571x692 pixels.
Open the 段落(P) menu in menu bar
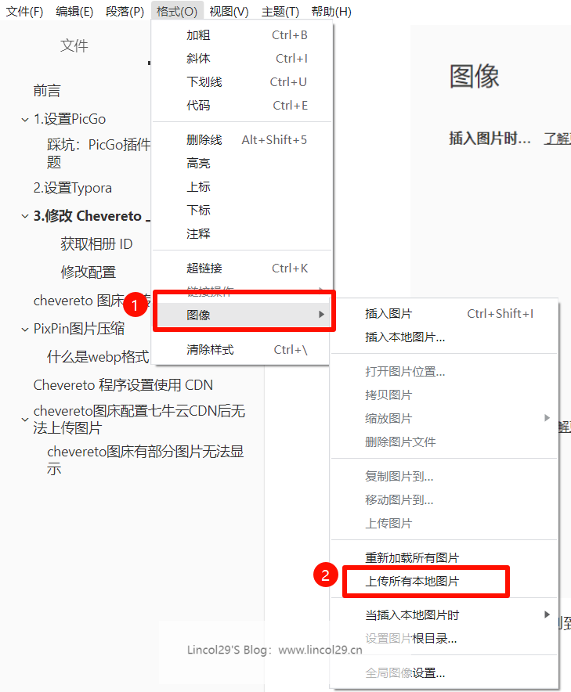[x=125, y=12]
